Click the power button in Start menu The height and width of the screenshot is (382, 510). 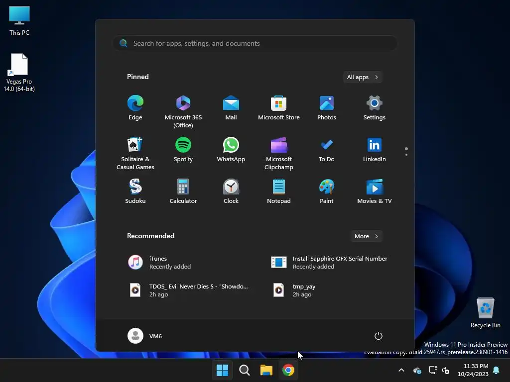379,336
